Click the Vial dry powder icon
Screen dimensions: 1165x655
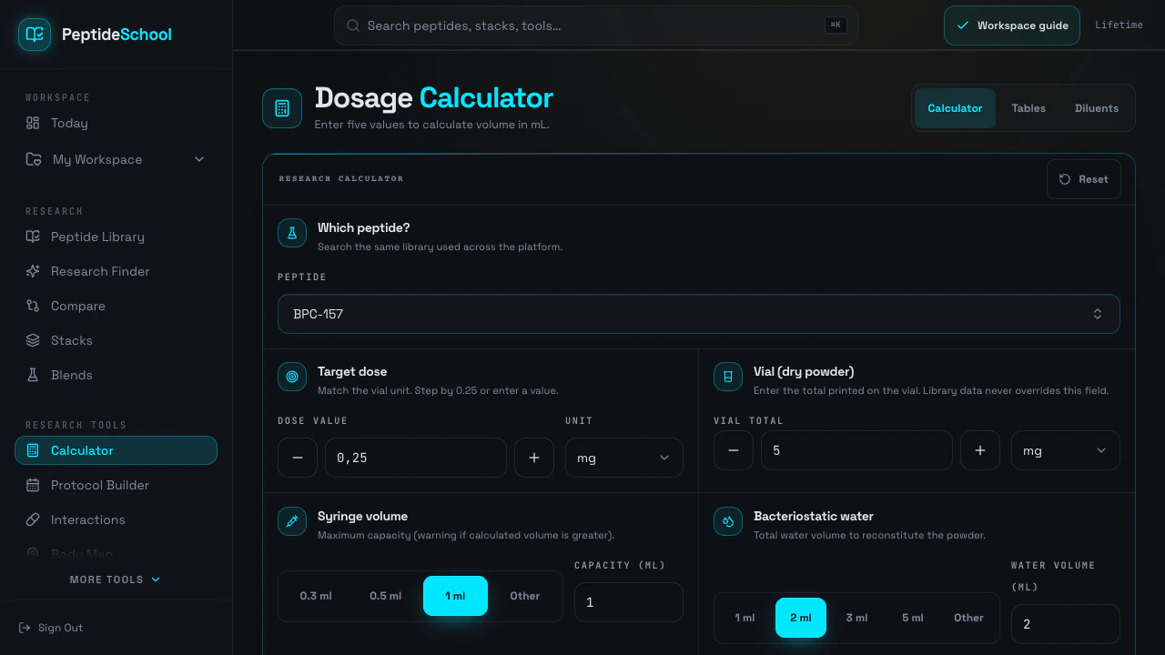click(x=728, y=377)
